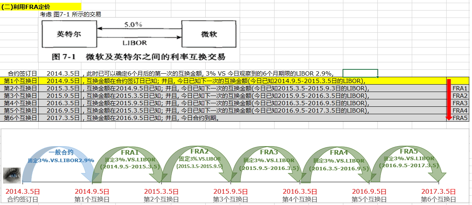Click the 'LIBOR' label under the diagram arrow
The height and width of the screenshot is (205, 472).
(x=135, y=42)
